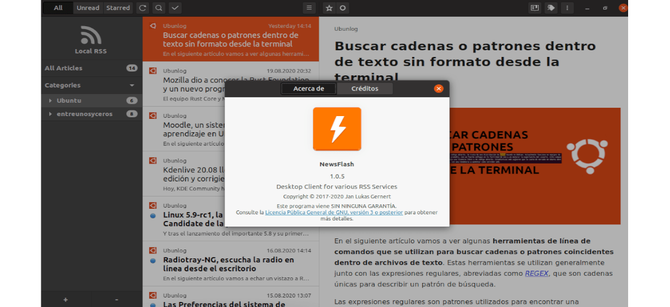Select the All articles filter

(x=58, y=8)
